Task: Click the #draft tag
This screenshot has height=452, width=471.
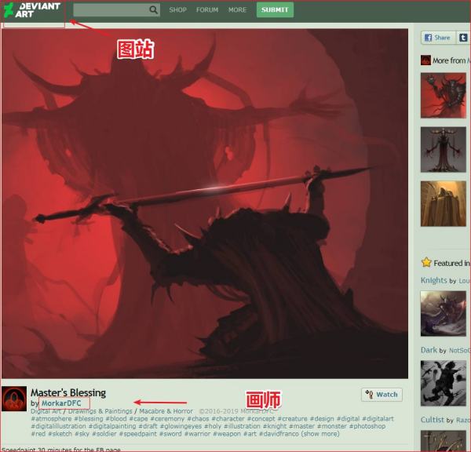Action: (x=148, y=426)
